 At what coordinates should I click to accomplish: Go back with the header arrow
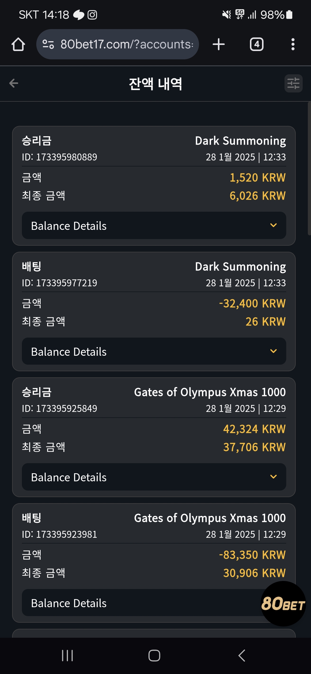14,84
